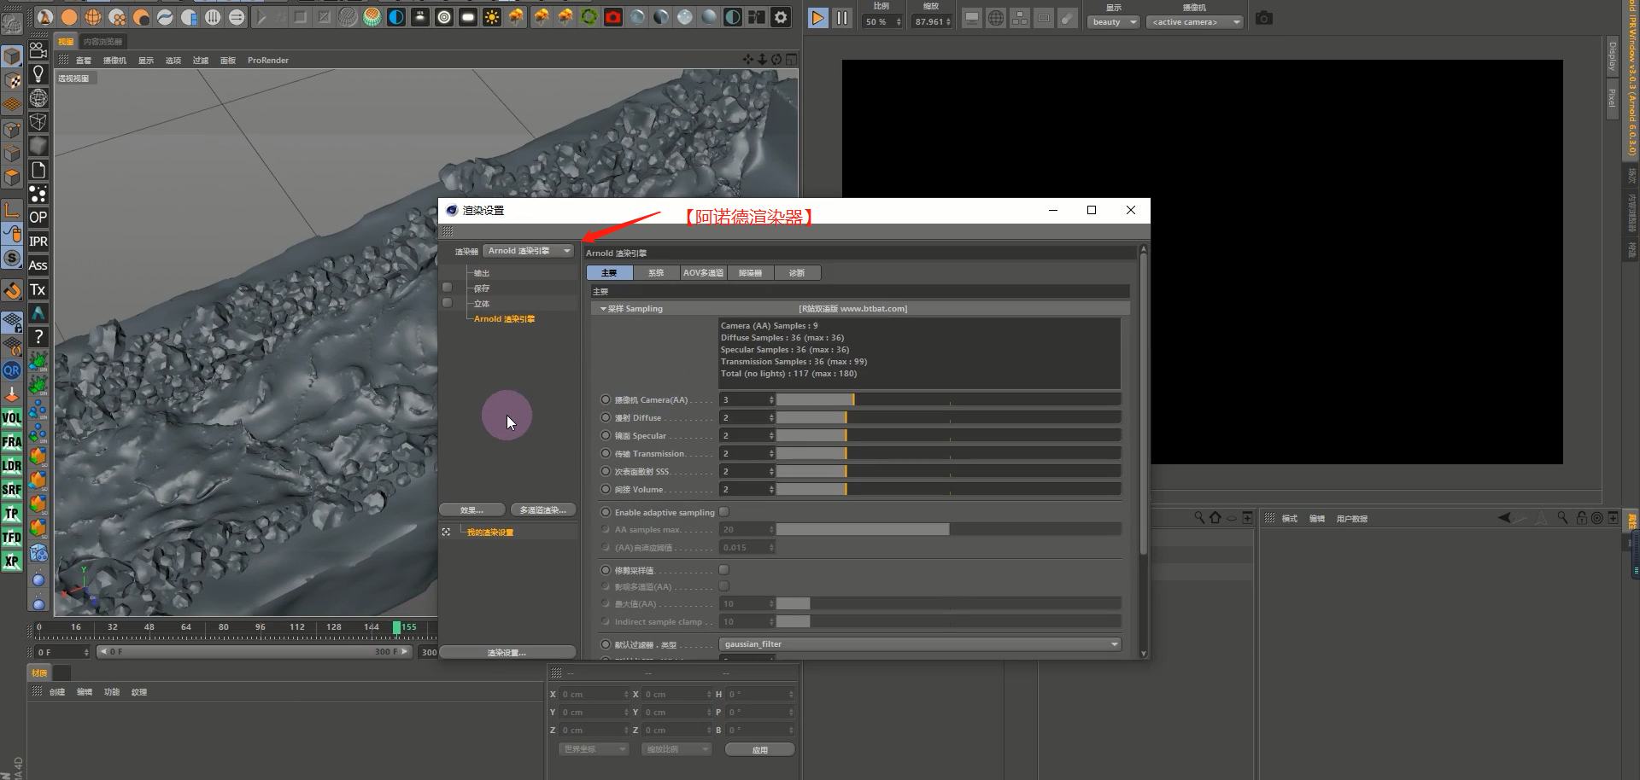
Task: Click the IPR globe display icon
Action: coord(996,18)
